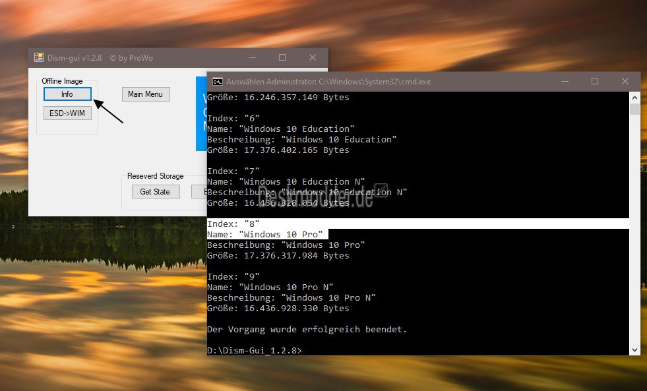Click the line Name: "Windows 10 Education N"
The width and height of the screenshot is (647, 391).
(286, 181)
